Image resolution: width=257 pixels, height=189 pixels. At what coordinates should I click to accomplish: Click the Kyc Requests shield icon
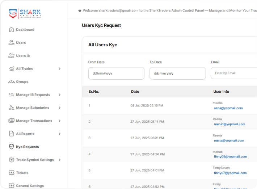pyautogui.click(x=11, y=147)
